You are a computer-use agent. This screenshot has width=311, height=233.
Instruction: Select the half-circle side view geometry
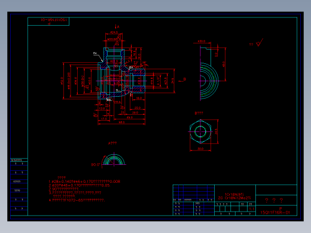tap(209, 81)
